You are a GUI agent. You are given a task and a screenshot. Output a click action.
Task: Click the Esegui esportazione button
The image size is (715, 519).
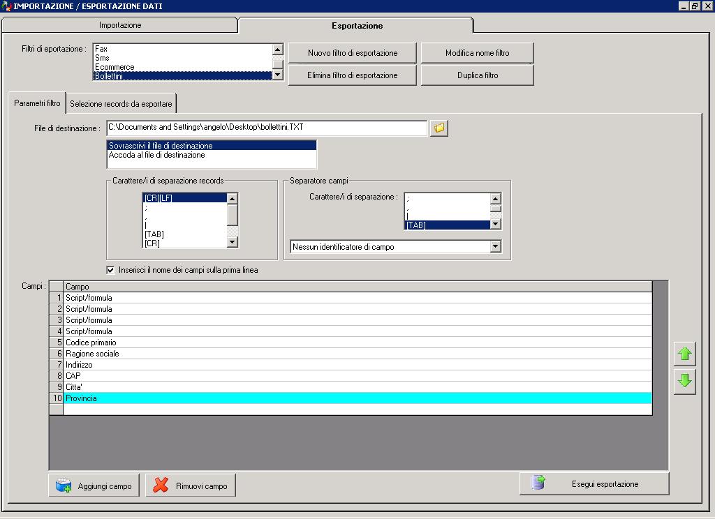click(x=594, y=484)
